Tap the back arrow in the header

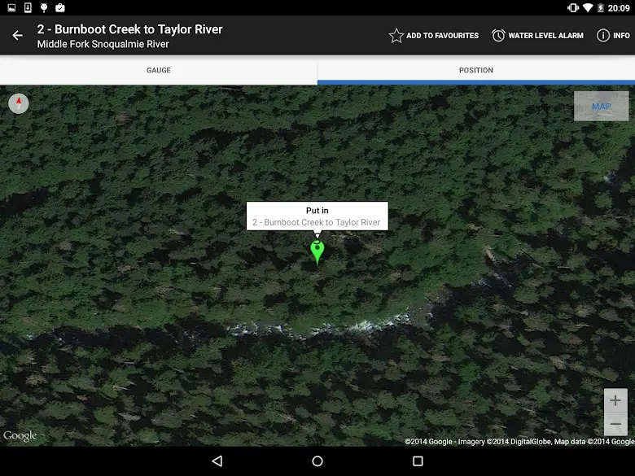[x=17, y=36]
